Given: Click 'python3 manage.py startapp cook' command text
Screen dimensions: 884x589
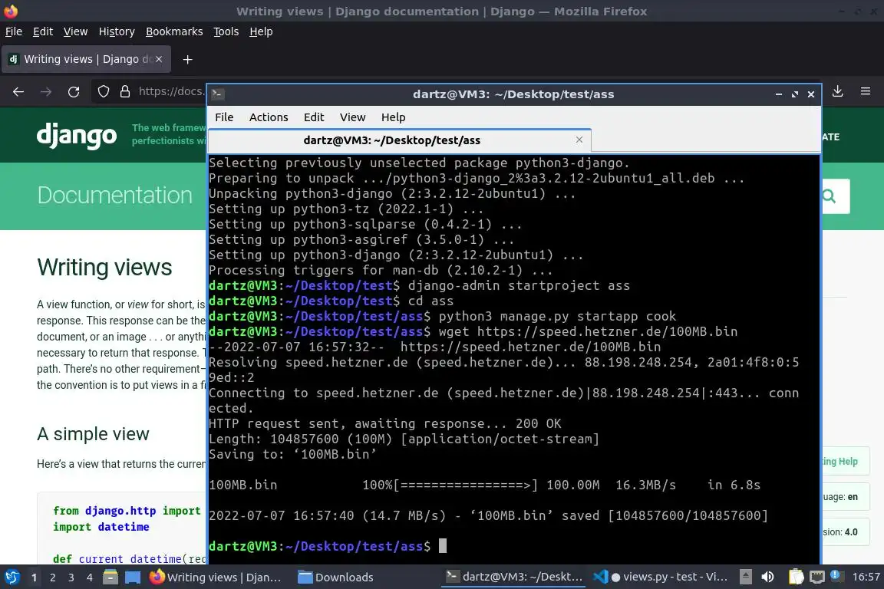Looking at the screenshot, I should pos(557,316).
